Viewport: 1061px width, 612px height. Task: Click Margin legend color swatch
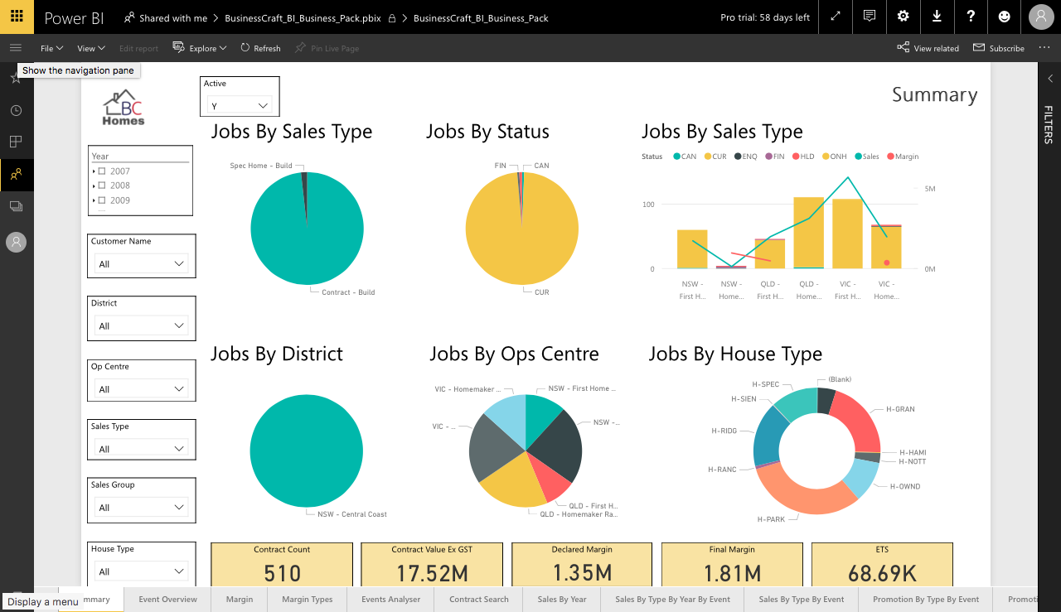890,157
